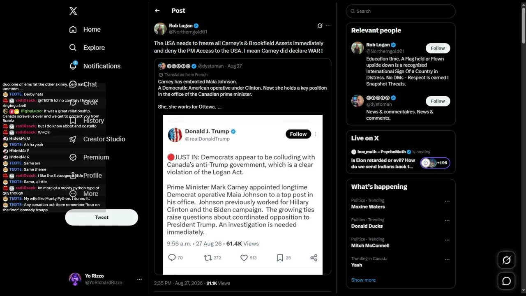Viewport: 526px width, 296px height.
Task: Like the embedded Trump post heart icon
Action: pyautogui.click(x=244, y=258)
